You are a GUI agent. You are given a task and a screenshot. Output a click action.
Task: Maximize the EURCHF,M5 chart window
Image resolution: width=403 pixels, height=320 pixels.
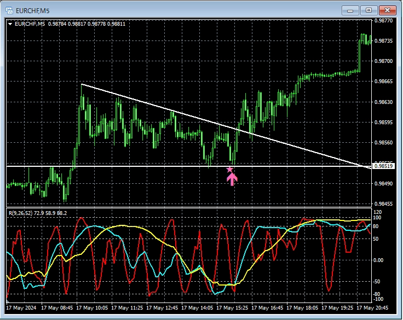(369, 10)
